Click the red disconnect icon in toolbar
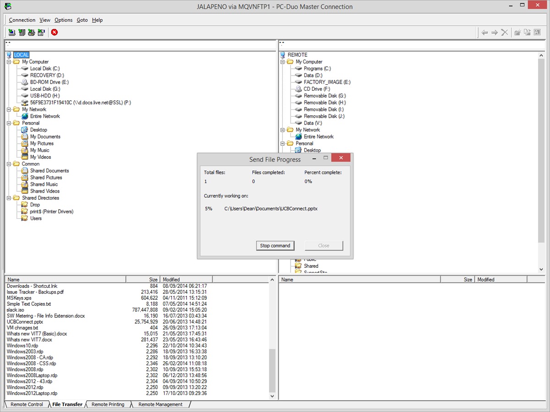The width and height of the screenshot is (550, 412). [x=55, y=33]
